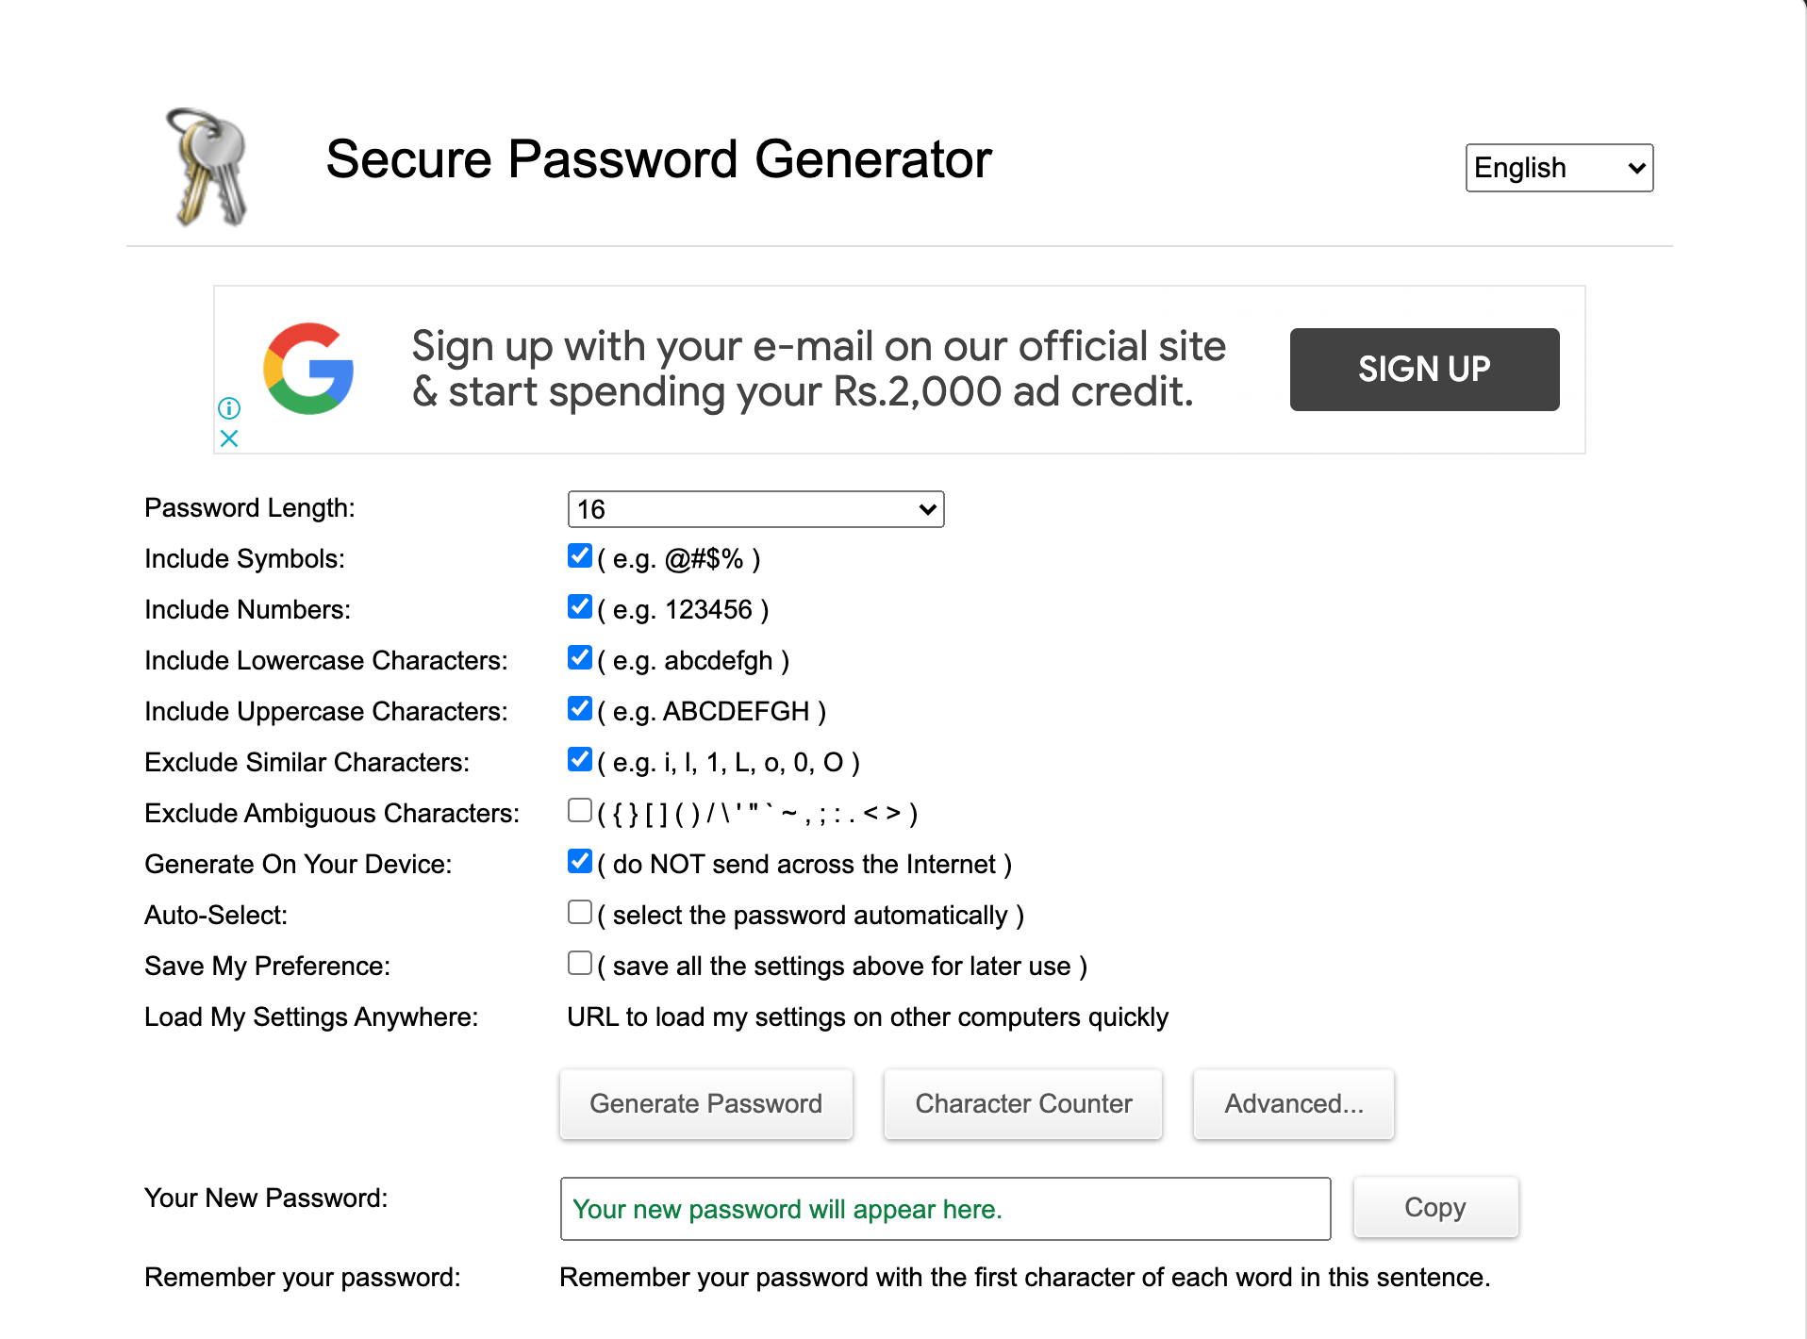Click the Advanced... button
1807x1339 pixels.
tap(1294, 1104)
